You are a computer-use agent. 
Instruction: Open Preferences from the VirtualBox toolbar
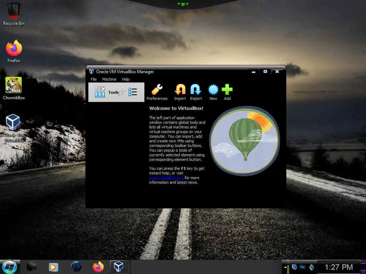click(157, 92)
